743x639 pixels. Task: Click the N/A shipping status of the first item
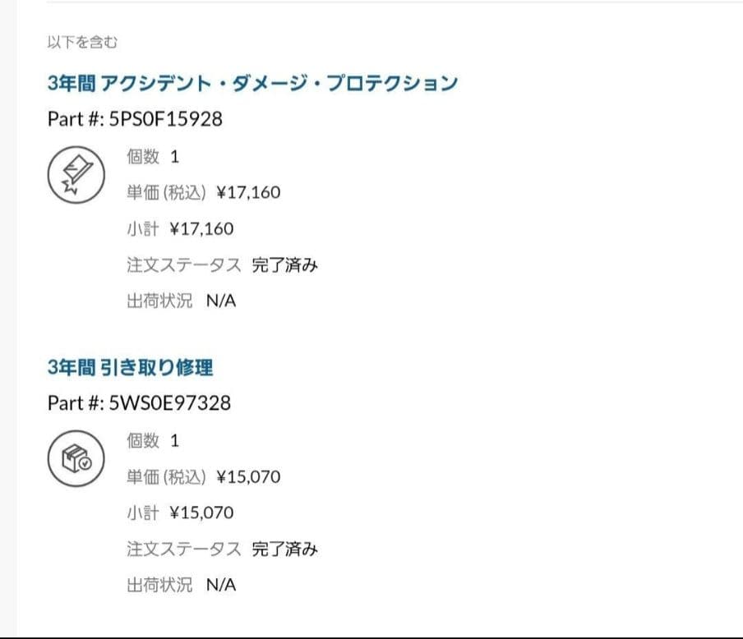click(x=219, y=301)
